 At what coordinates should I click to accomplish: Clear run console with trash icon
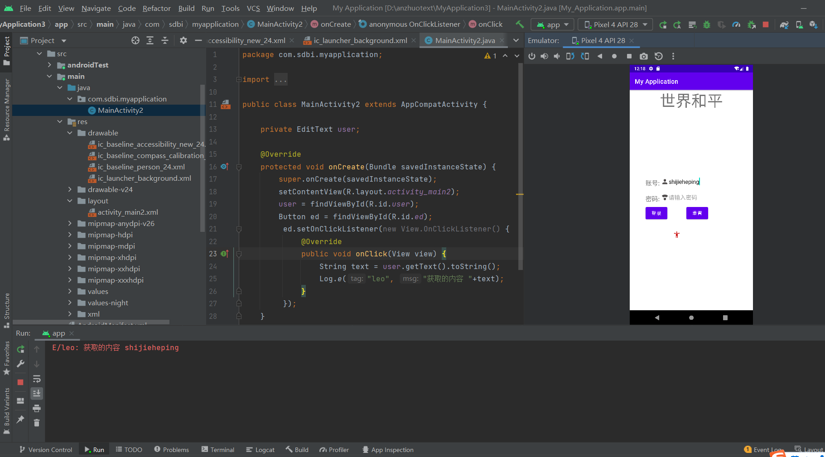click(x=37, y=423)
